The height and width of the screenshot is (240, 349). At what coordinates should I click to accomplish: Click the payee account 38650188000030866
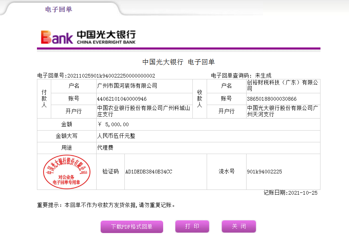pyautogui.click(x=272, y=99)
